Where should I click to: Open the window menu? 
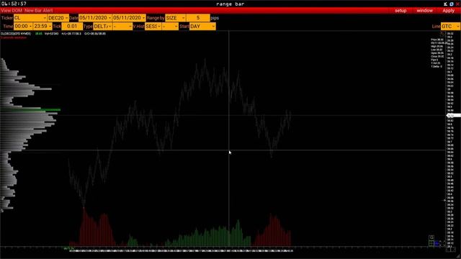pos(424,11)
